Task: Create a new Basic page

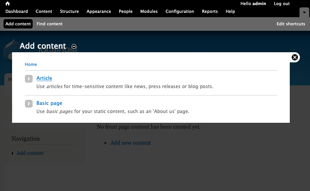Action: pos(49,103)
